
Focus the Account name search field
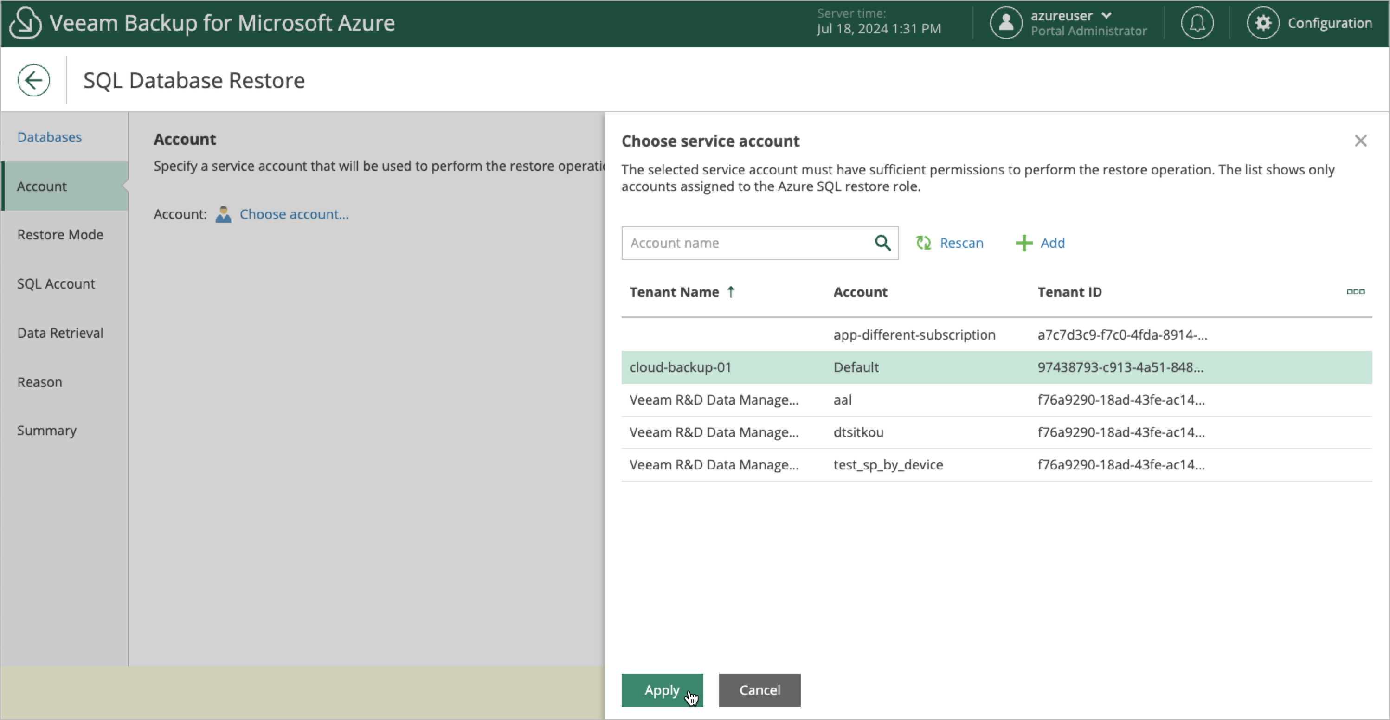click(760, 243)
